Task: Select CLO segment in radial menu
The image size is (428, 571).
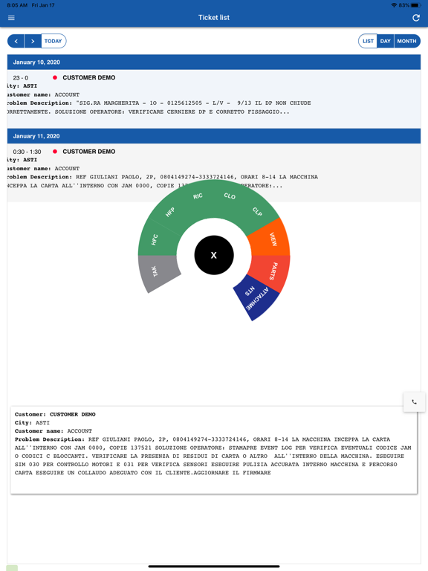Action: [x=230, y=196]
